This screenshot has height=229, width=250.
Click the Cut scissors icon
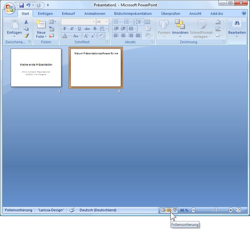click(x=26, y=22)
